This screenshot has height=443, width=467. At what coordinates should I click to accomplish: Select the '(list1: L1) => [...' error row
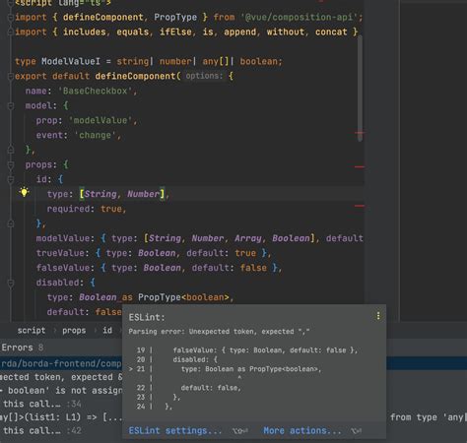[x=61, y=417]
